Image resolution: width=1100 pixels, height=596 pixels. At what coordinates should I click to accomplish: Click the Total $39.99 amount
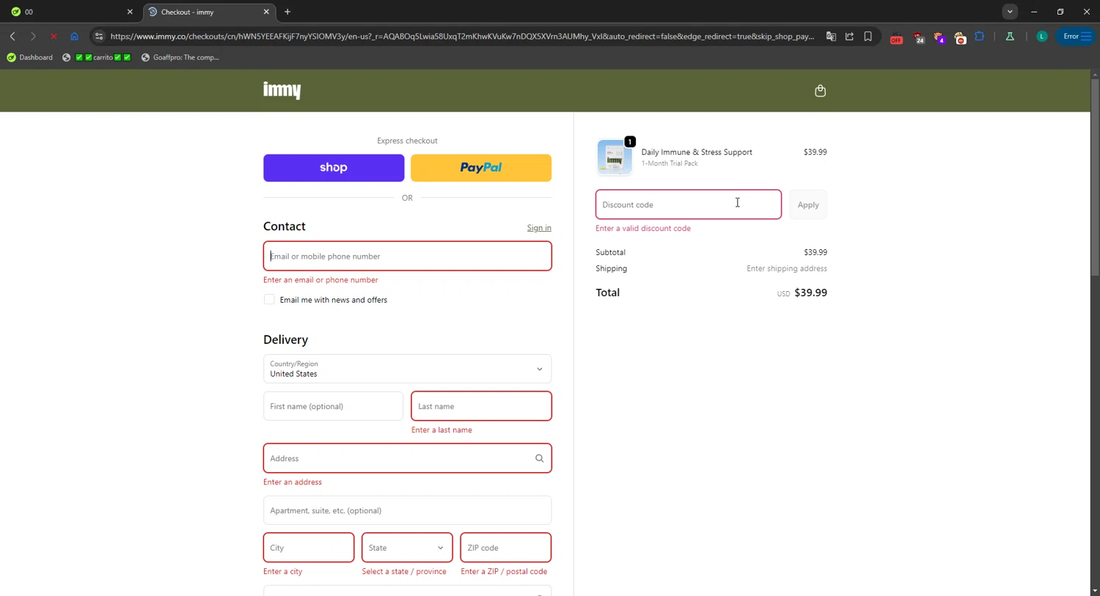(x=810, y=293)
